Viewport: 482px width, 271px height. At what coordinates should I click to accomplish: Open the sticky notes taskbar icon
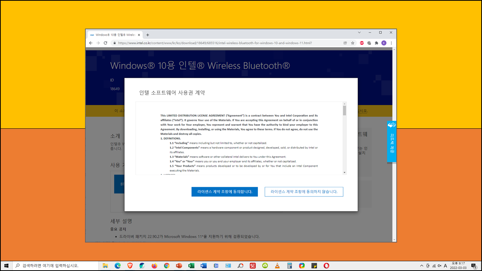pyautogui.click(x=314, y=266)
